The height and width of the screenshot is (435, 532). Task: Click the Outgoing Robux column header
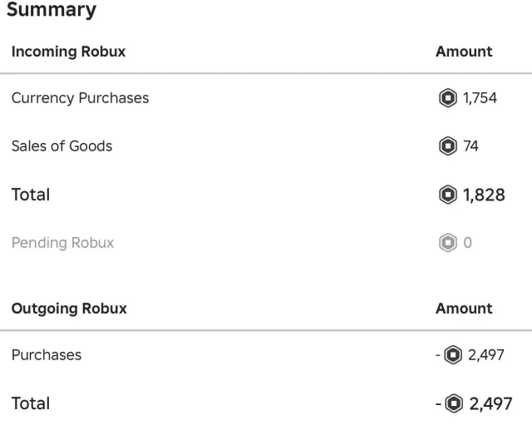pos(69,309)
